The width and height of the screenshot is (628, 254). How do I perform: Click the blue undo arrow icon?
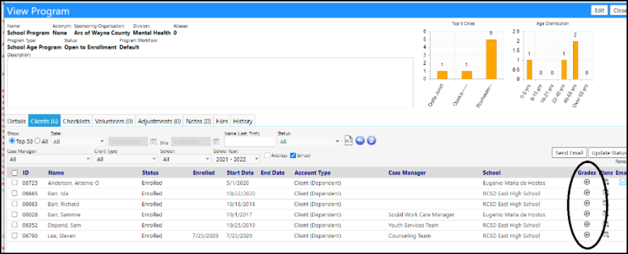[x=360, y=141]
